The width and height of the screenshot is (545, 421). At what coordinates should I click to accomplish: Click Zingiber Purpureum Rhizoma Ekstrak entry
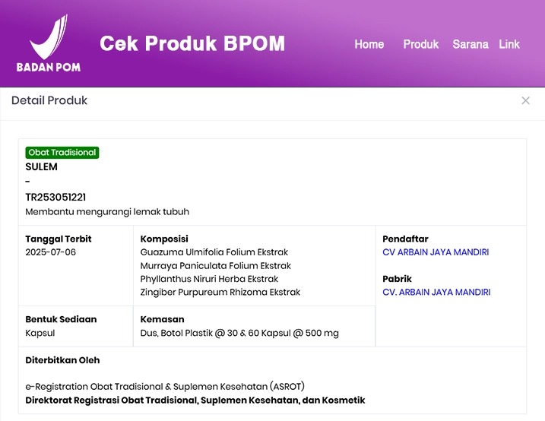click(220, 292)
